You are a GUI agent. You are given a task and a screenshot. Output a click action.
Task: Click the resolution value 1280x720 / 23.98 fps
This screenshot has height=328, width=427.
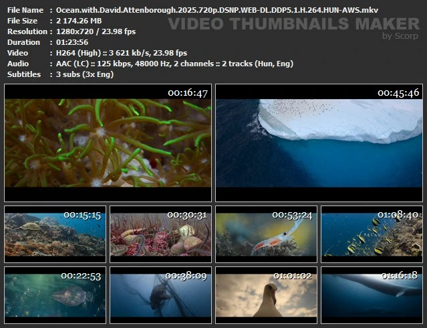point(96,31)
